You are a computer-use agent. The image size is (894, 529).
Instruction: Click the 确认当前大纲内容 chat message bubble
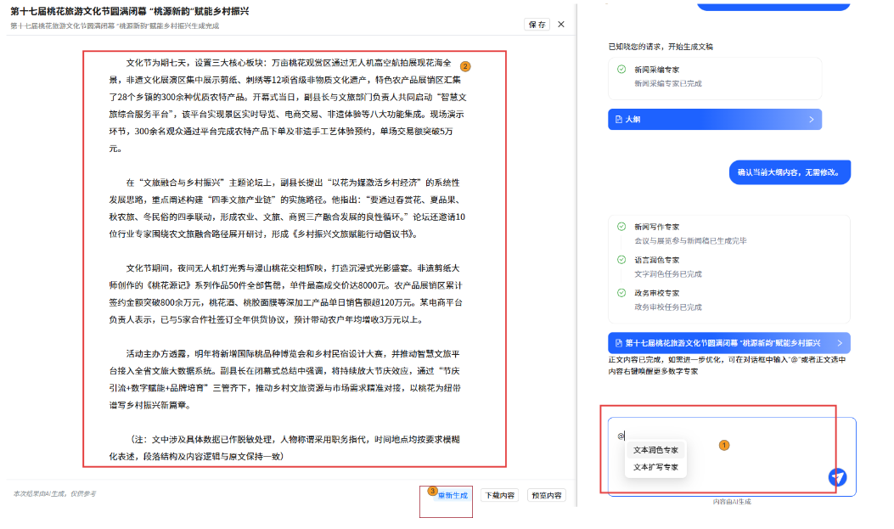[x=789, y=172]
